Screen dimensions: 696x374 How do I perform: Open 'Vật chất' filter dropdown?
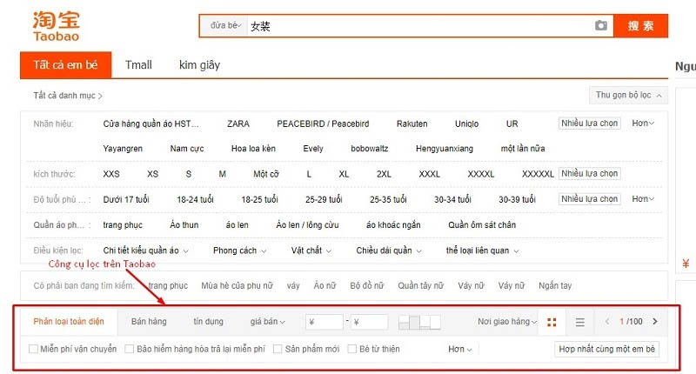coord(311,250)
